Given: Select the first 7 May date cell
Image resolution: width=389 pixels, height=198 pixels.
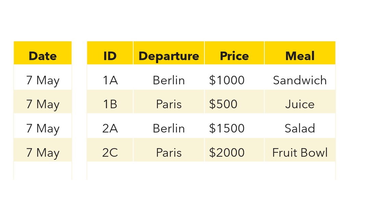Looking at the screenshot, I should [x=43, y=77].
